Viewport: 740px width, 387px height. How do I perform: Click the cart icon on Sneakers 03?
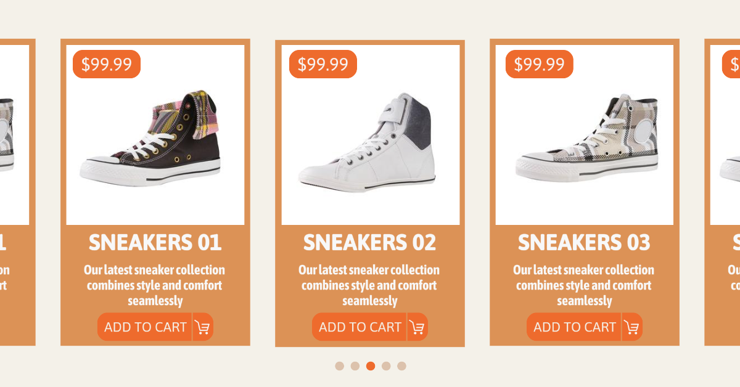(x=632, y=327)
